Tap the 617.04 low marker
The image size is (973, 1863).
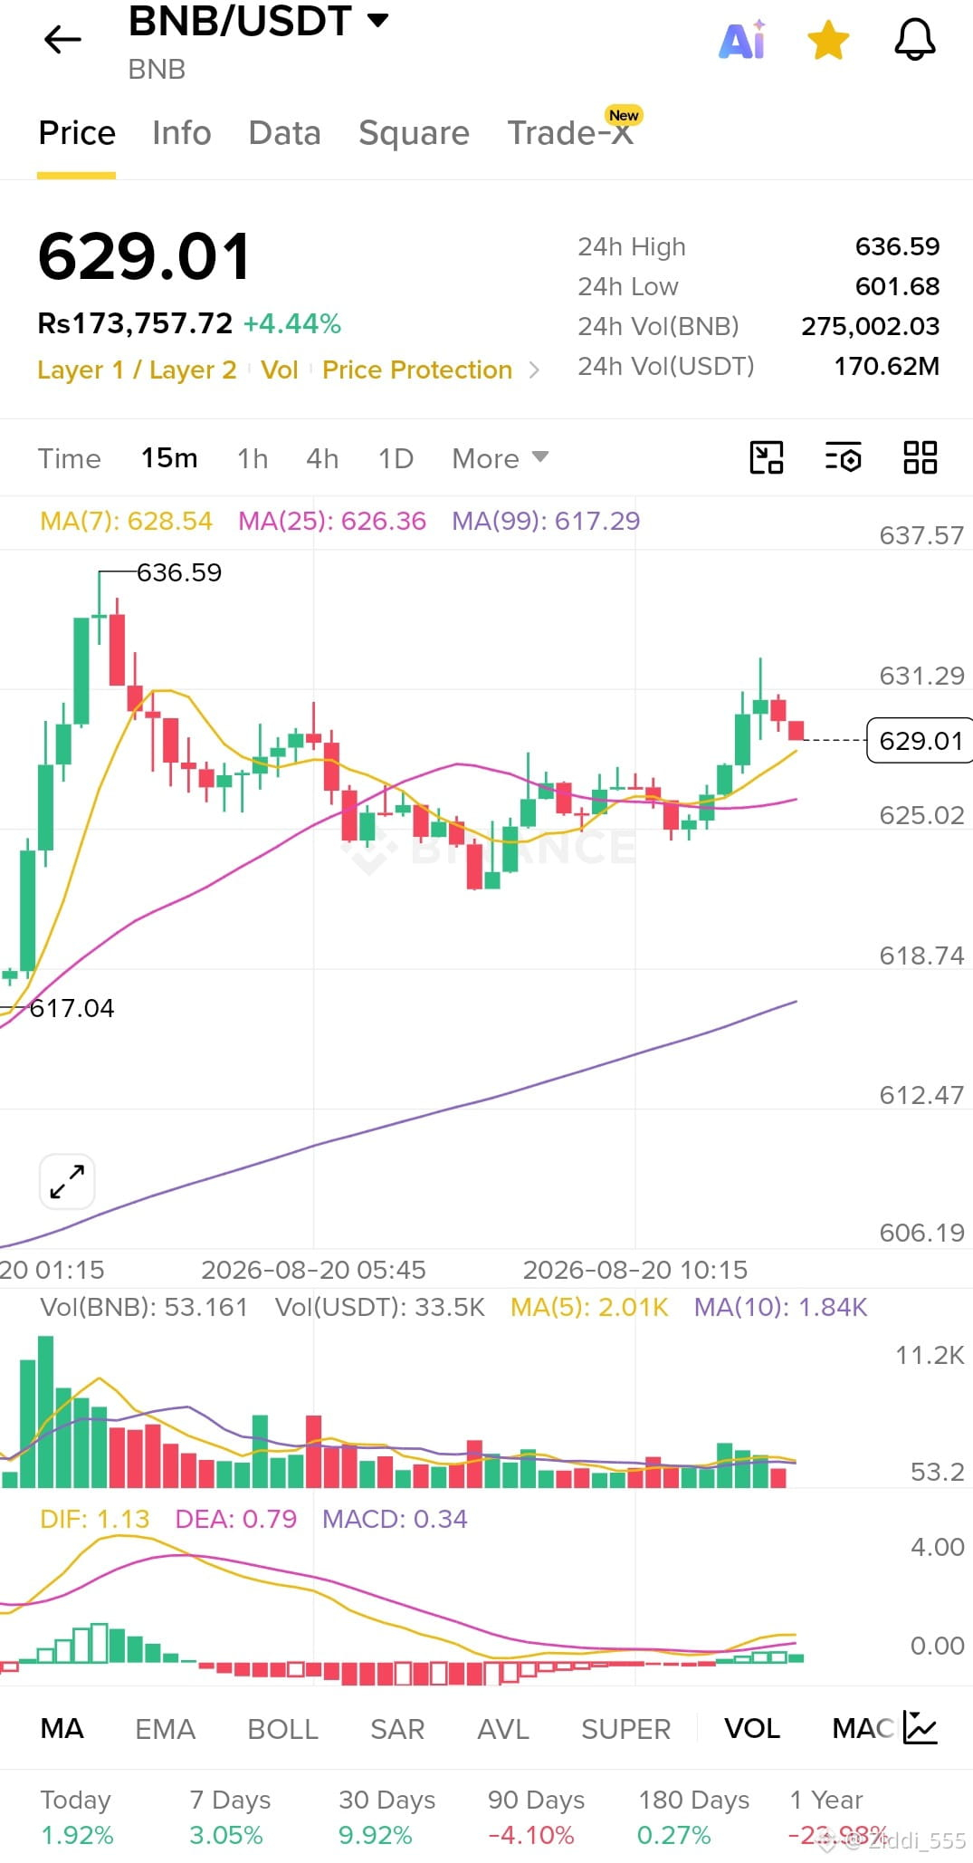(72, 1008)
